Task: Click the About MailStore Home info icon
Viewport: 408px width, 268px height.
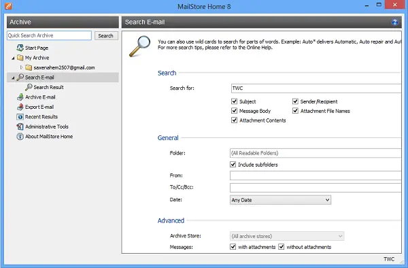Action: (20, 136)
